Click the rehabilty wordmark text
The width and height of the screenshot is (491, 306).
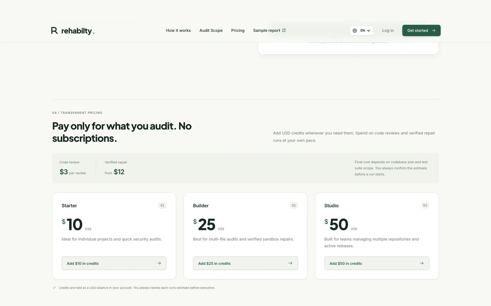click(x=78, y=31)
